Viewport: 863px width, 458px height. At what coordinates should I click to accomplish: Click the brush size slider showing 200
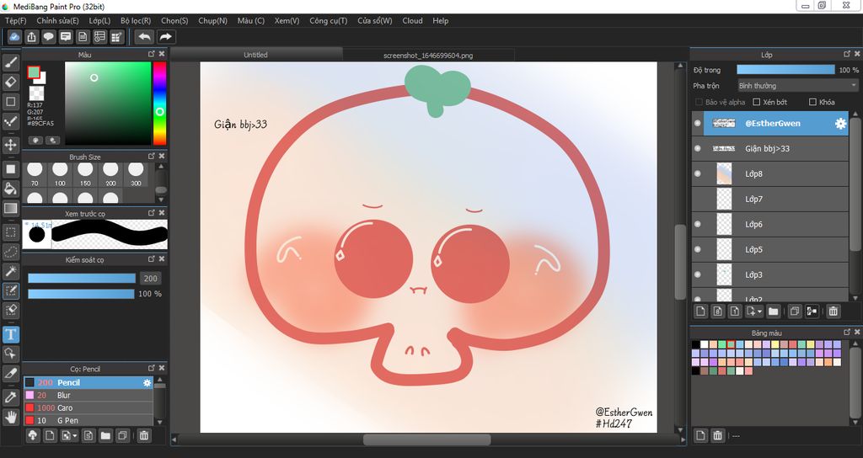(x=82, y=278)
